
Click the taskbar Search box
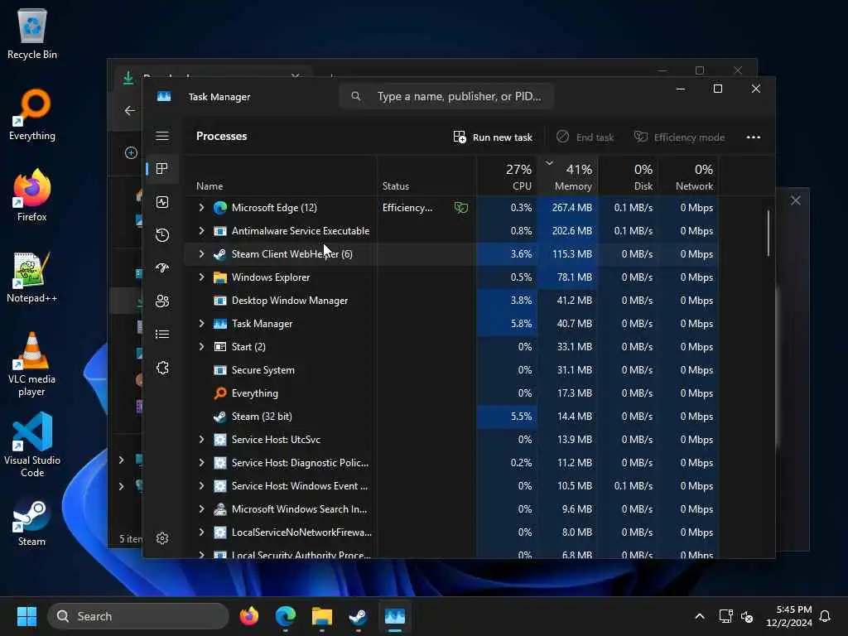(138, 616)
